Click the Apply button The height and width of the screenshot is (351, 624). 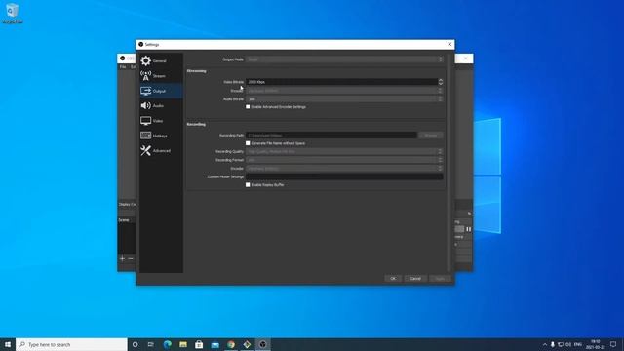[440, 279]
